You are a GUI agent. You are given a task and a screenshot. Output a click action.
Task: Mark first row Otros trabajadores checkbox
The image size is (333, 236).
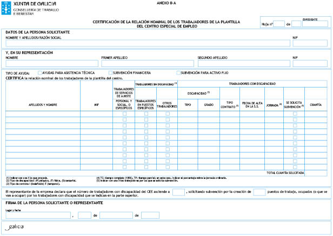click(x=168, y=114)
